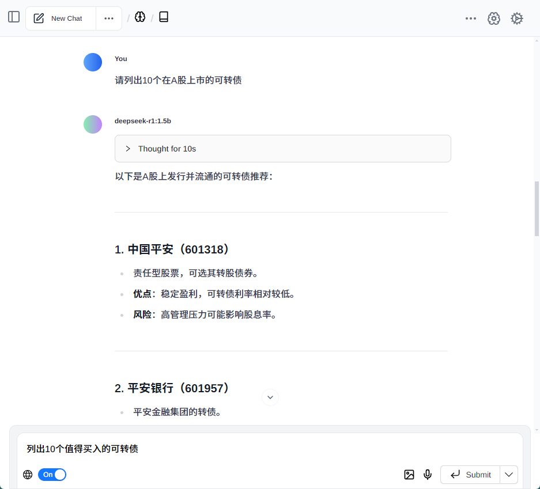Click the heading 2. 平安银行（601957）
This screenshot has height=489, width=540.
(x=172, y=388)
